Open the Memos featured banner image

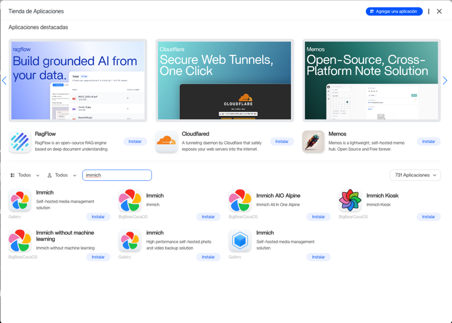click(x=371, y=81)
